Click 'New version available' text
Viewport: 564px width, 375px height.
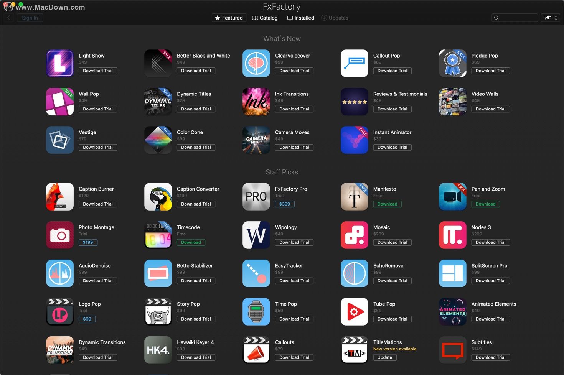click(395, 349)
